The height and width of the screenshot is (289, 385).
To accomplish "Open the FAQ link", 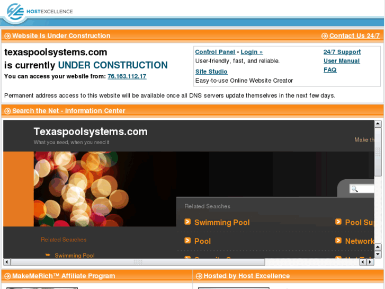I will (x=330, y=69).
